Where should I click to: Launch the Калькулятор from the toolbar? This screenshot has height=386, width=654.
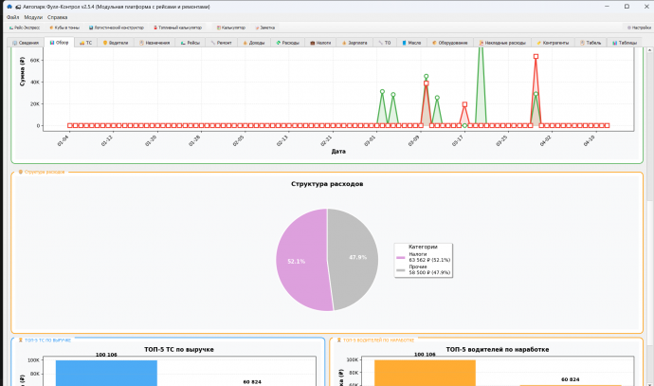pos(231,28)
